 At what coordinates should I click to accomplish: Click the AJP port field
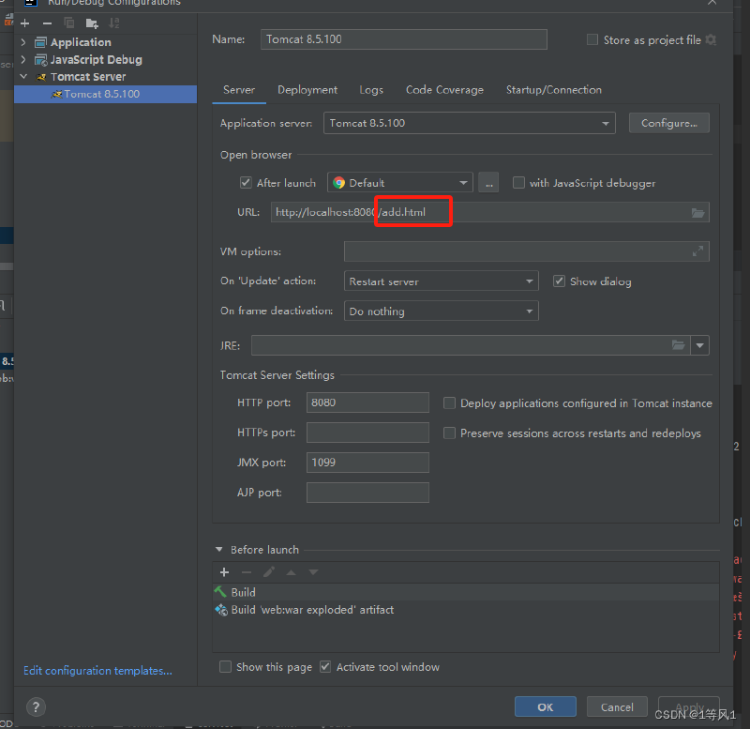367,493
